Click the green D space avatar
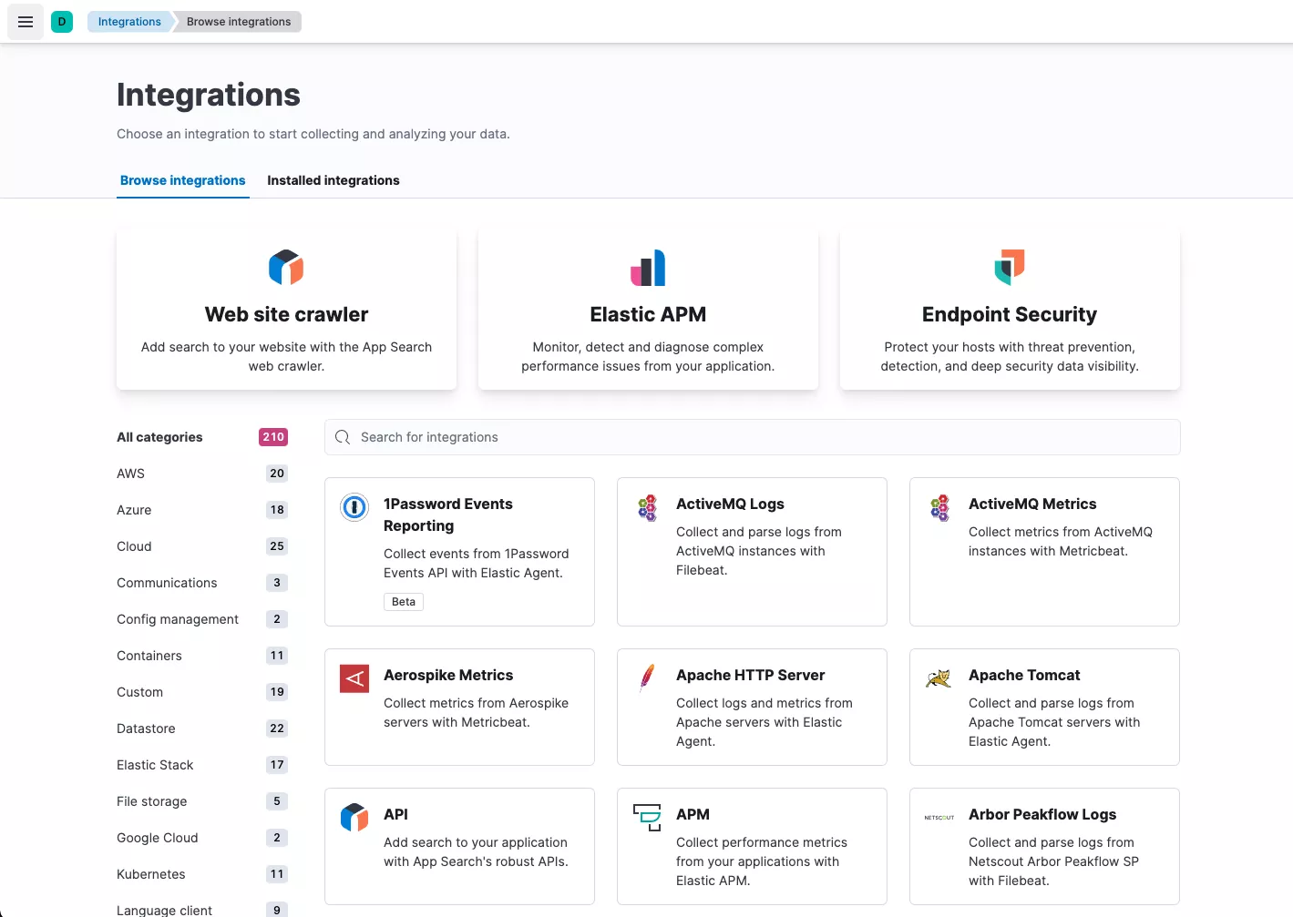1293x917 pixels. (x=62, y=22)
